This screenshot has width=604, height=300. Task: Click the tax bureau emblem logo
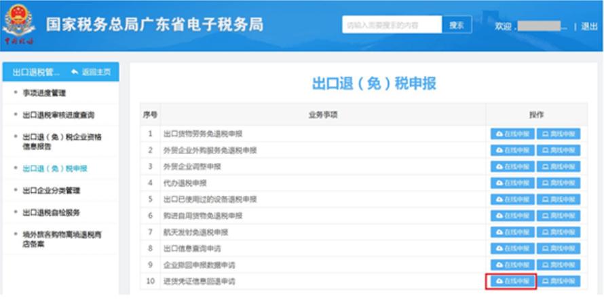pyautogui.click(x=18, y=25)
